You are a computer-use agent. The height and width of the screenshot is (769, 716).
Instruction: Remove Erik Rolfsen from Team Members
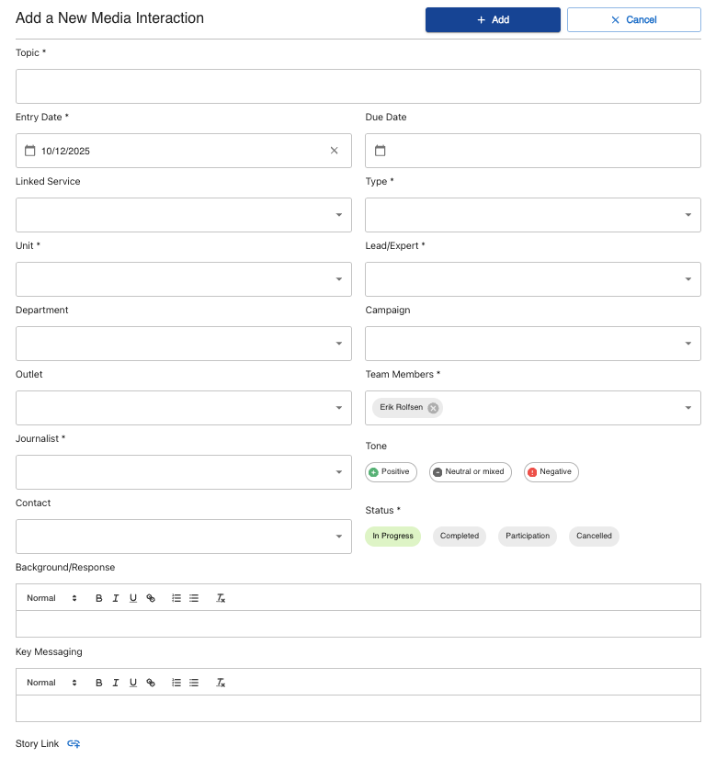point(431,407)
